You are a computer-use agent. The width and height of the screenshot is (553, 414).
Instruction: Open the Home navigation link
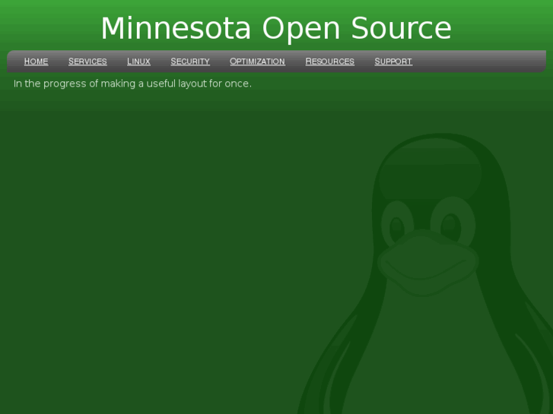pos(36,62)
